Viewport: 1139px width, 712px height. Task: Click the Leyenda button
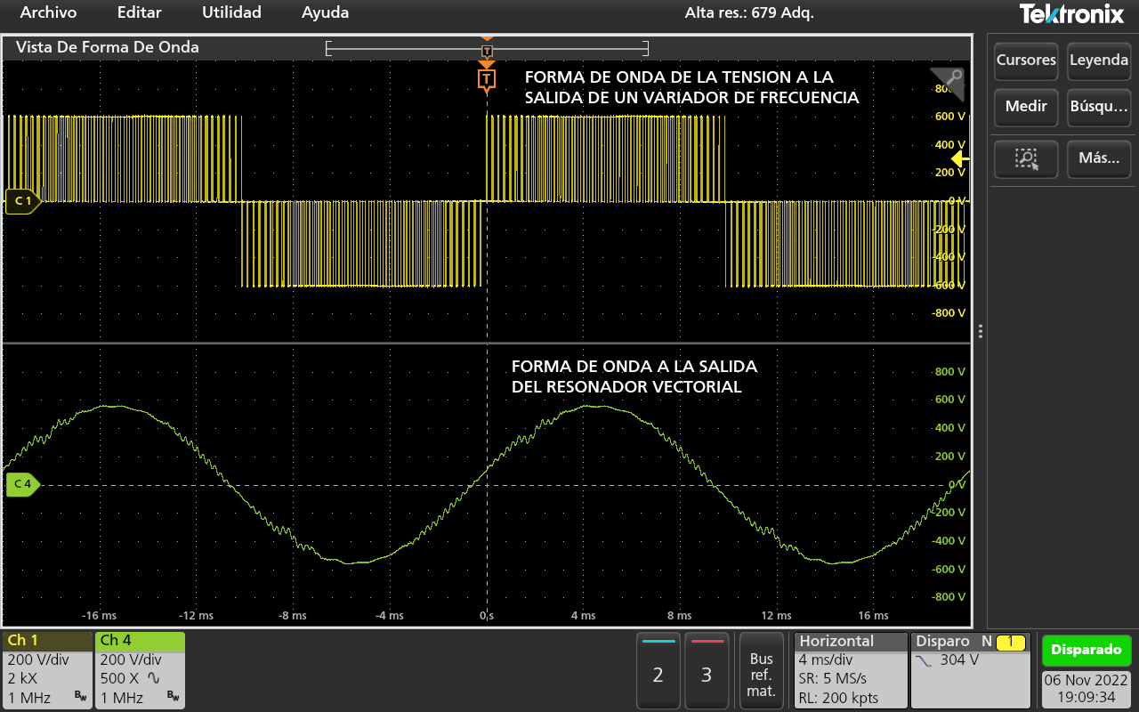[x=1099, y=61]
